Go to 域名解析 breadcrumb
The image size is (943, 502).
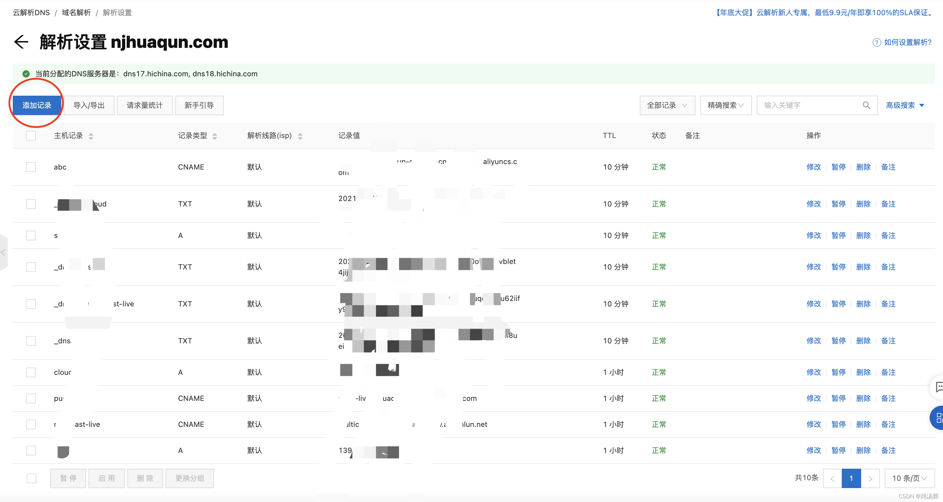pos(76,12)
